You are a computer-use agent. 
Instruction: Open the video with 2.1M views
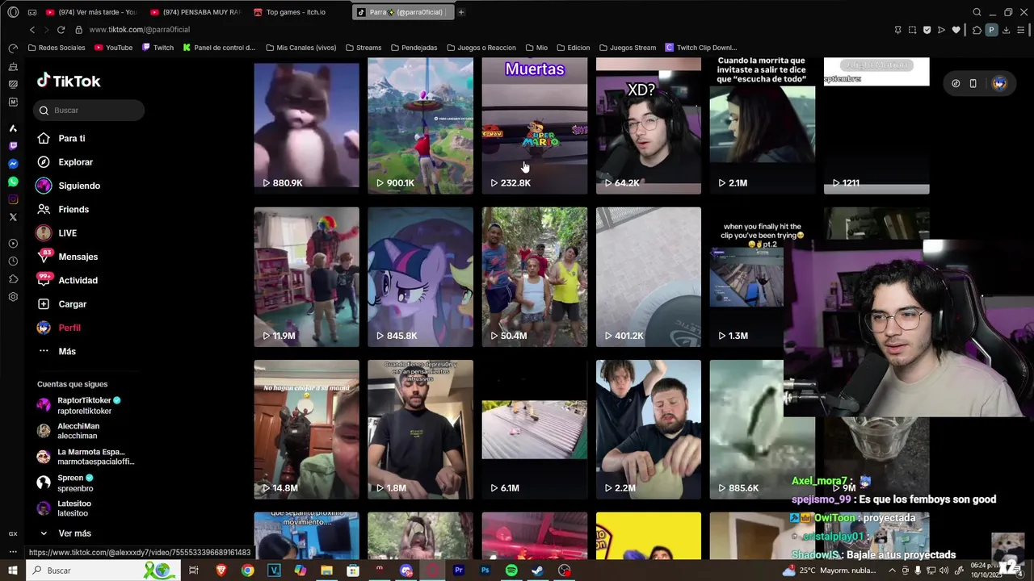[x=762, y=126]
